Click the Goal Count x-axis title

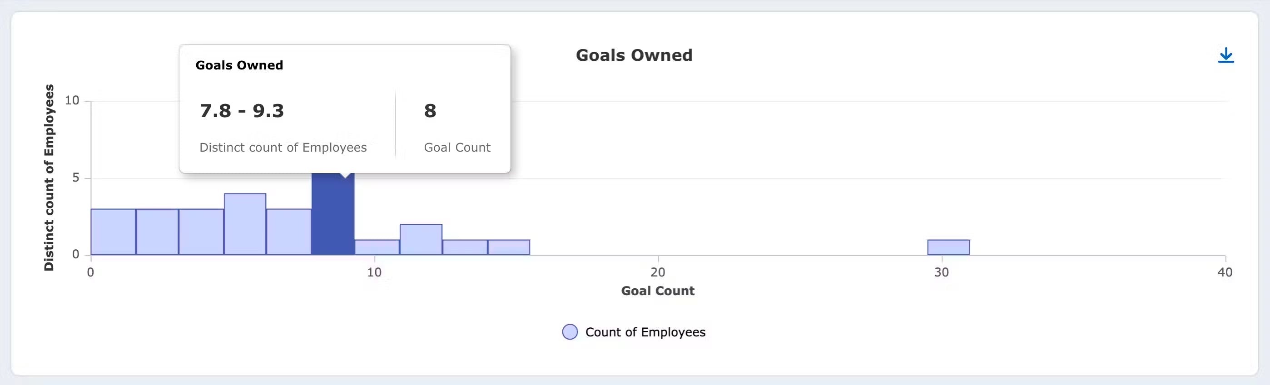tap(658, 291)
